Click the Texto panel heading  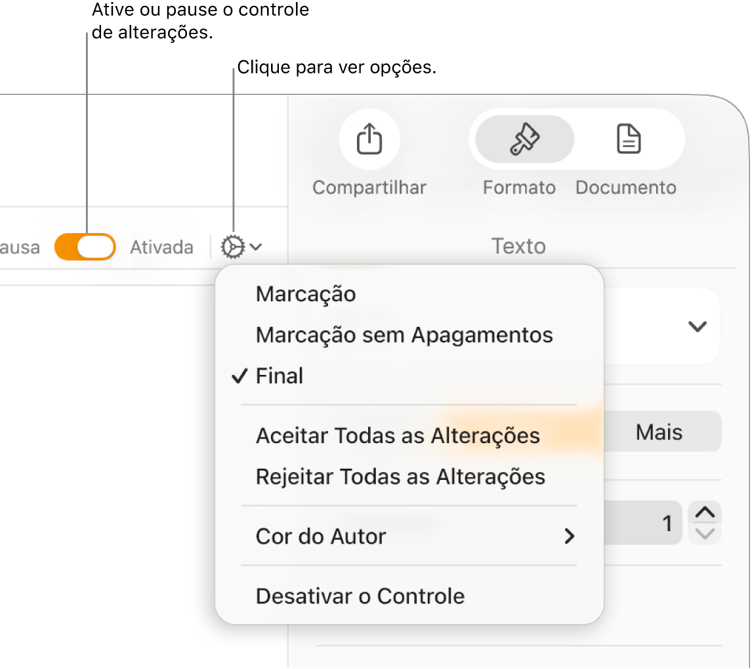click(518, 246)
